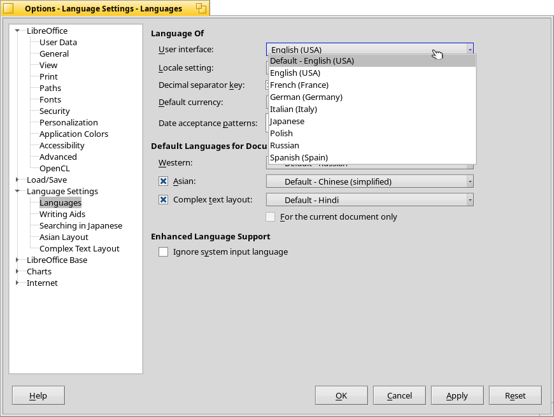Tick 'For the current document only'

tap(270, 216)
